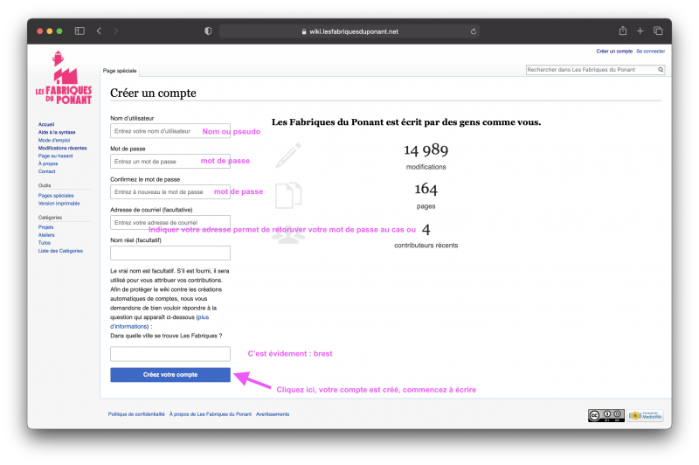Go to Accueil in sidebar
This screenshot has width=699, height=465.
(46, 124)
